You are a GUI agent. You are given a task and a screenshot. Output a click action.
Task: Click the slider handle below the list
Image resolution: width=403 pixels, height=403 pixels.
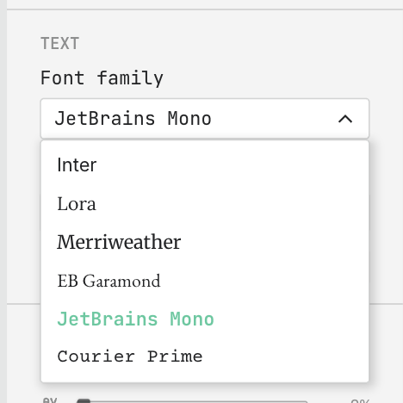pyautogui.click(x=84, y=400)
